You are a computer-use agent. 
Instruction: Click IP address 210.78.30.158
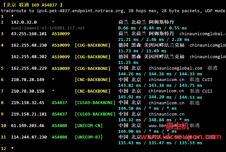pos(28,91)
